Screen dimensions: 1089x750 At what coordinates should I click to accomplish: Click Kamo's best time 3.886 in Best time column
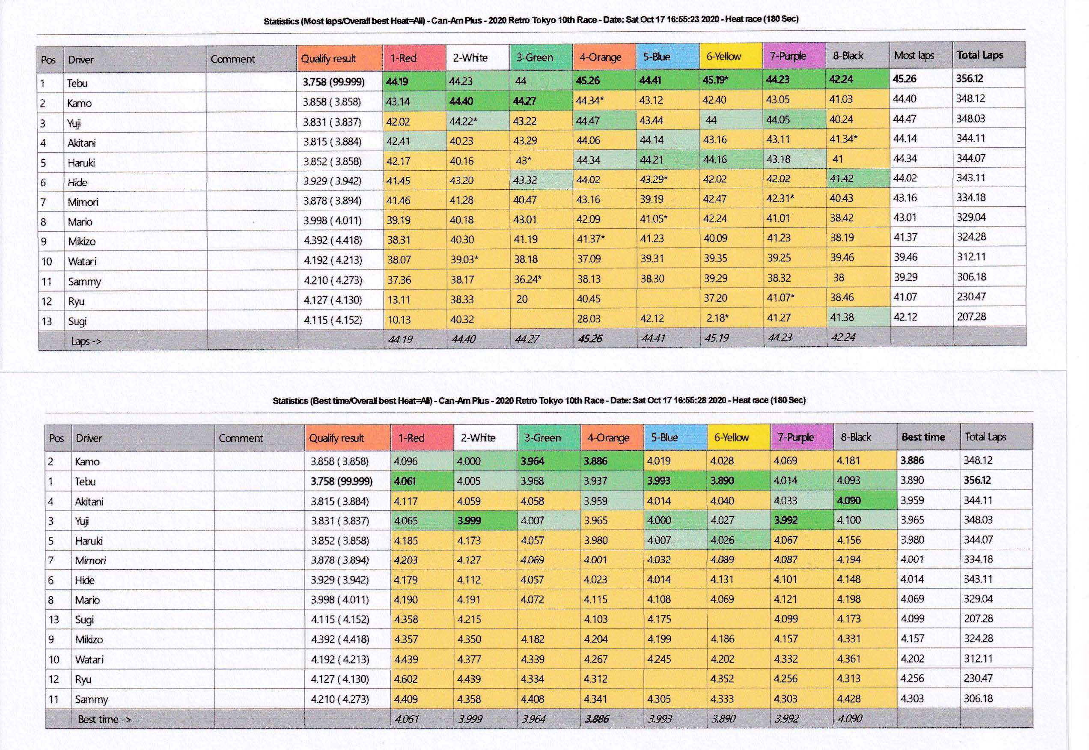click(x=912, y=461)
